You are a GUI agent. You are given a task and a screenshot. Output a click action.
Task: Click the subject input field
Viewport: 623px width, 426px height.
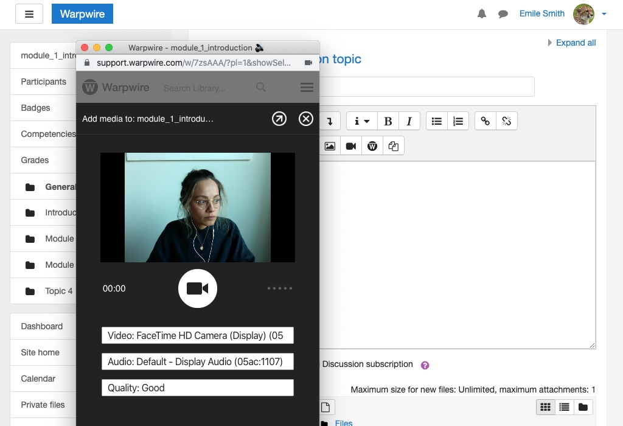click(x=426, y=86)
